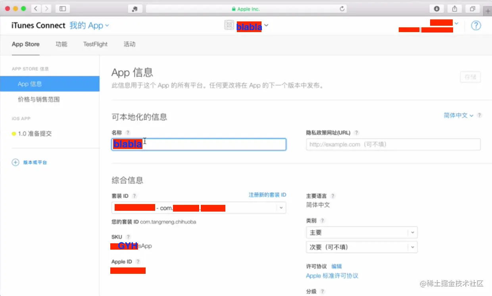Click the help icon next to SKU
492x296 pixels.
point(128,237)
